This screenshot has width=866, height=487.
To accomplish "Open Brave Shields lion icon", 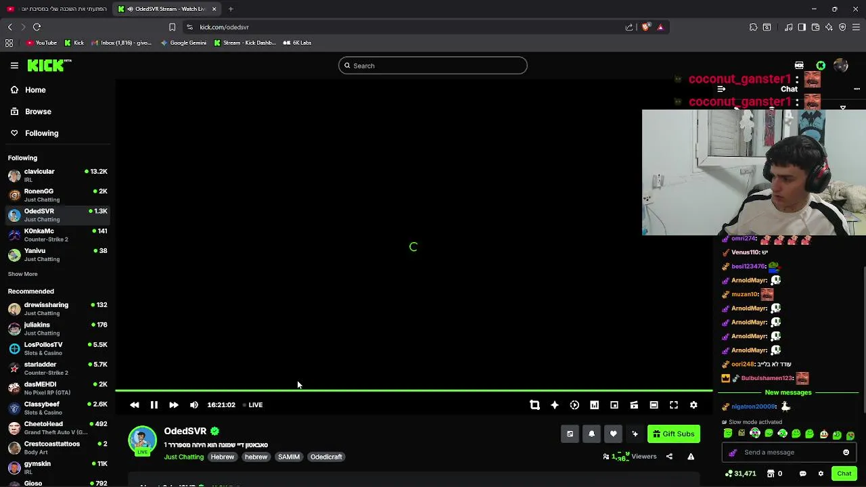I will tap(645, 27).
